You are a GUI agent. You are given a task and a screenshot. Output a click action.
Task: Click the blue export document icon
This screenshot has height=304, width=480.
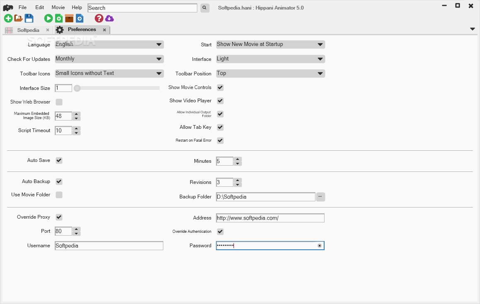pos(80,18)
